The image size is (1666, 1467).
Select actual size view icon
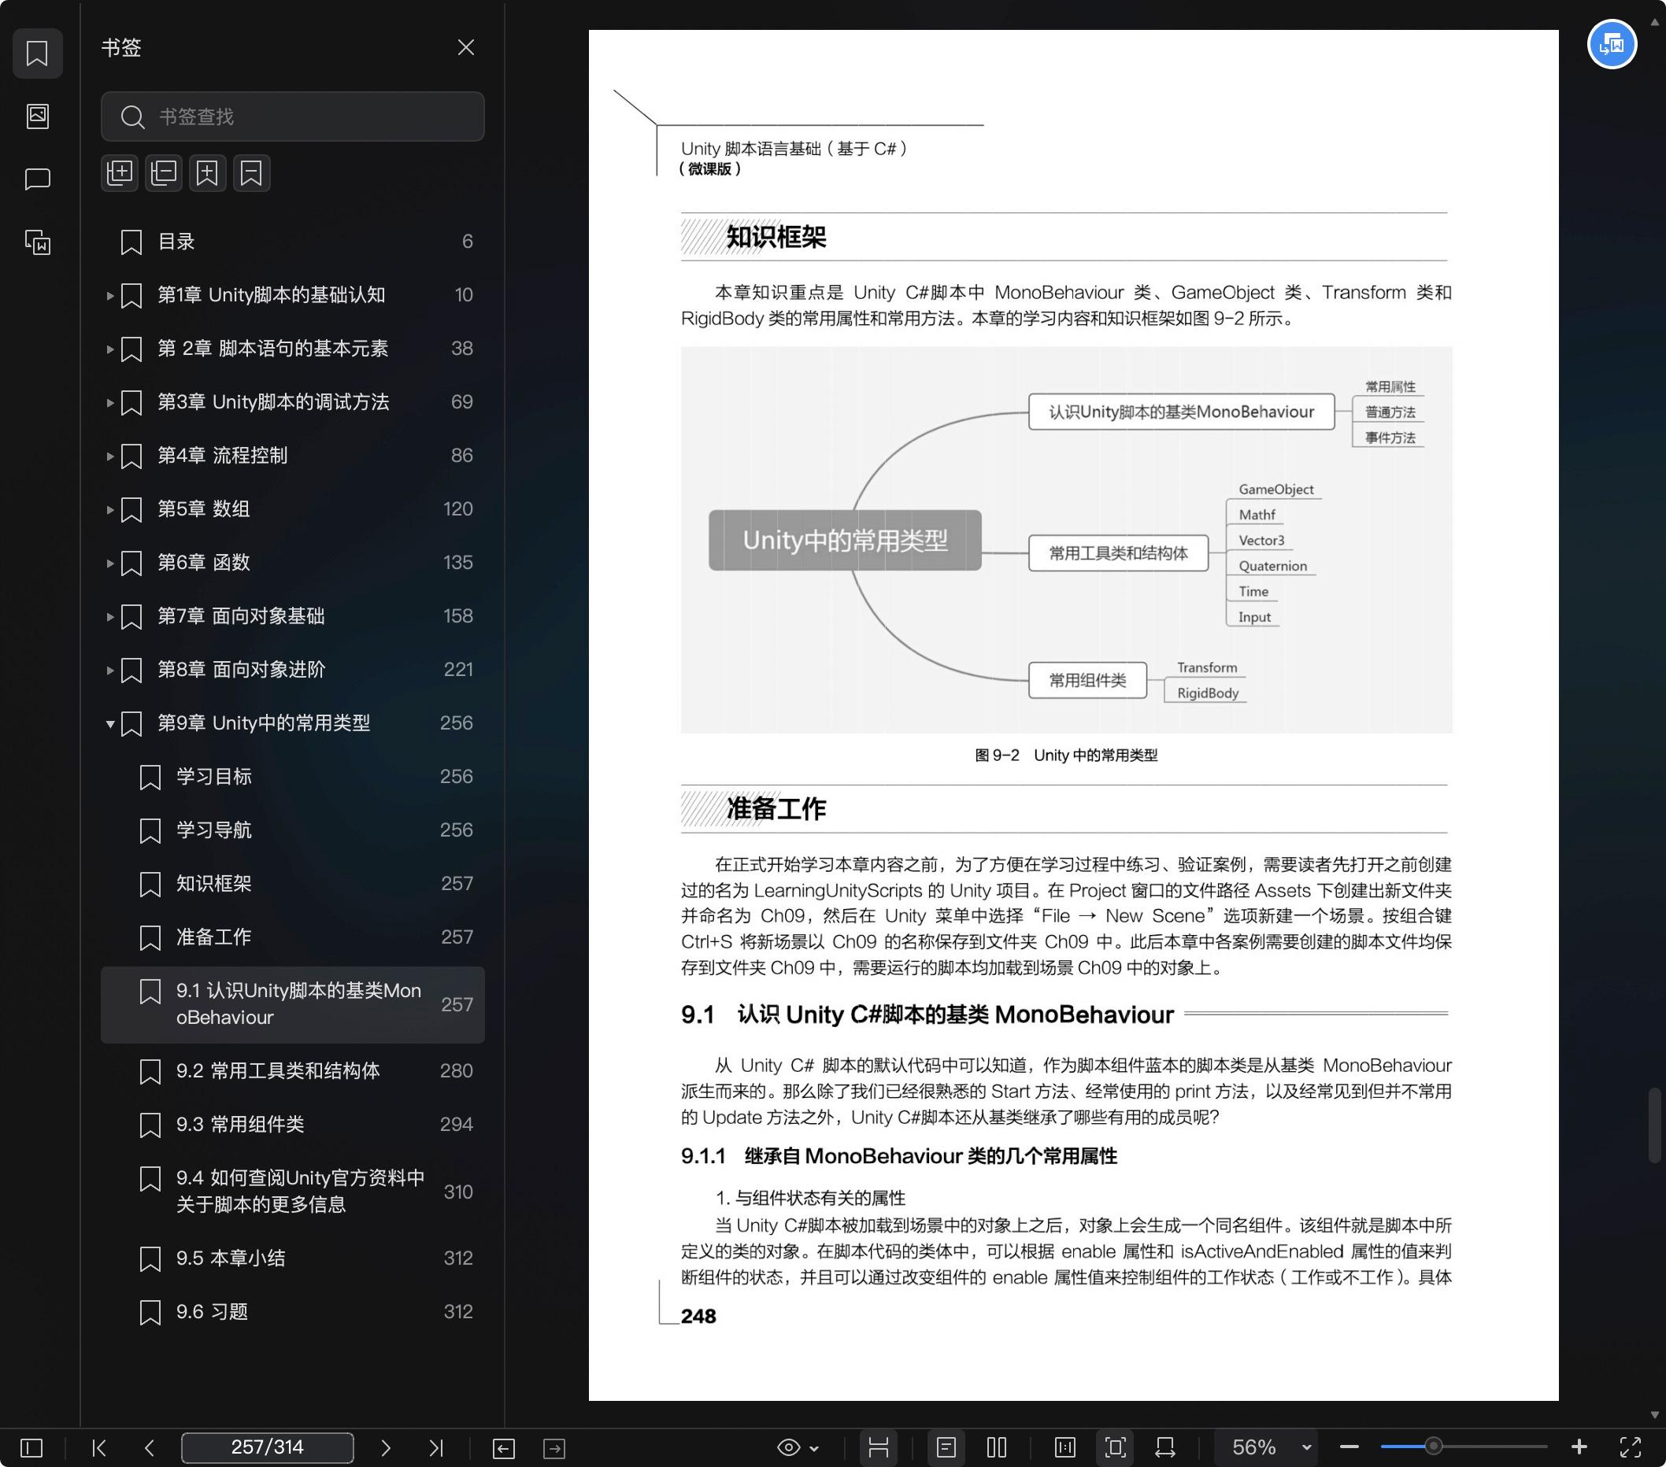1064,1447
